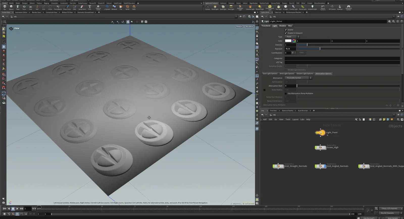The image size is (404, 219).
Task: Click the network editor search magnifier icon
Action: tap(398, 120)
